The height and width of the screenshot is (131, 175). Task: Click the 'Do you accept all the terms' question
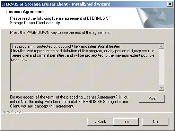click(x=69, y=102)
